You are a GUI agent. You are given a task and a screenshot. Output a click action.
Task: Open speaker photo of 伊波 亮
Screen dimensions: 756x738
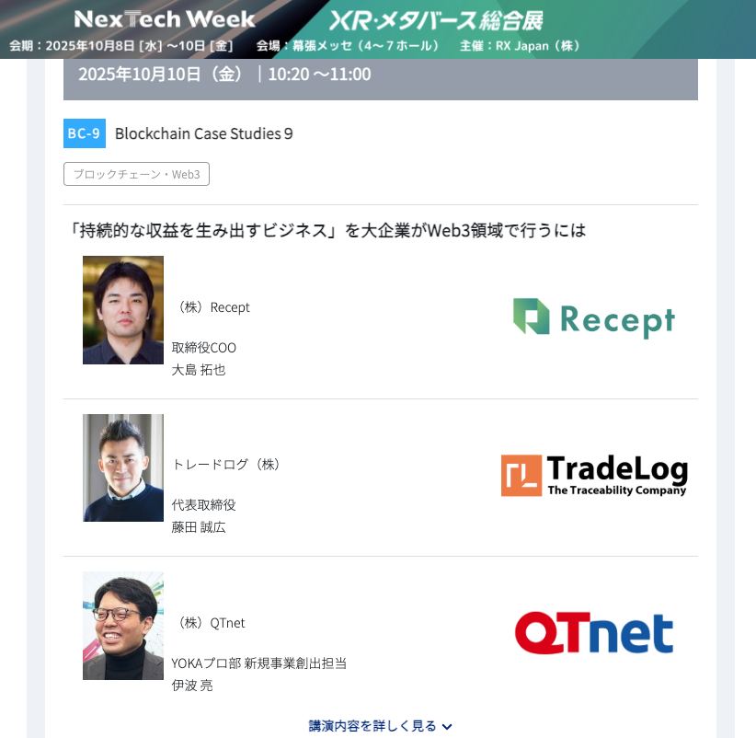(123, 626)
